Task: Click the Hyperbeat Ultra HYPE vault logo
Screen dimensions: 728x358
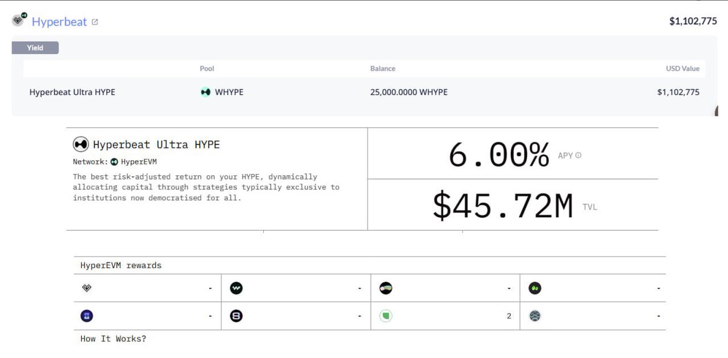Action: (81, 144)
